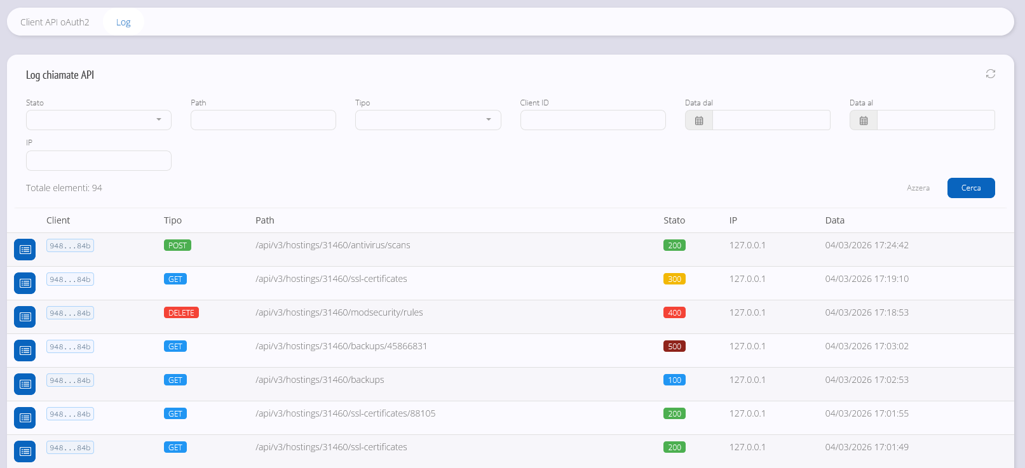Click the Cerca search button
The image size is (1025, 468).
[971, 188]
